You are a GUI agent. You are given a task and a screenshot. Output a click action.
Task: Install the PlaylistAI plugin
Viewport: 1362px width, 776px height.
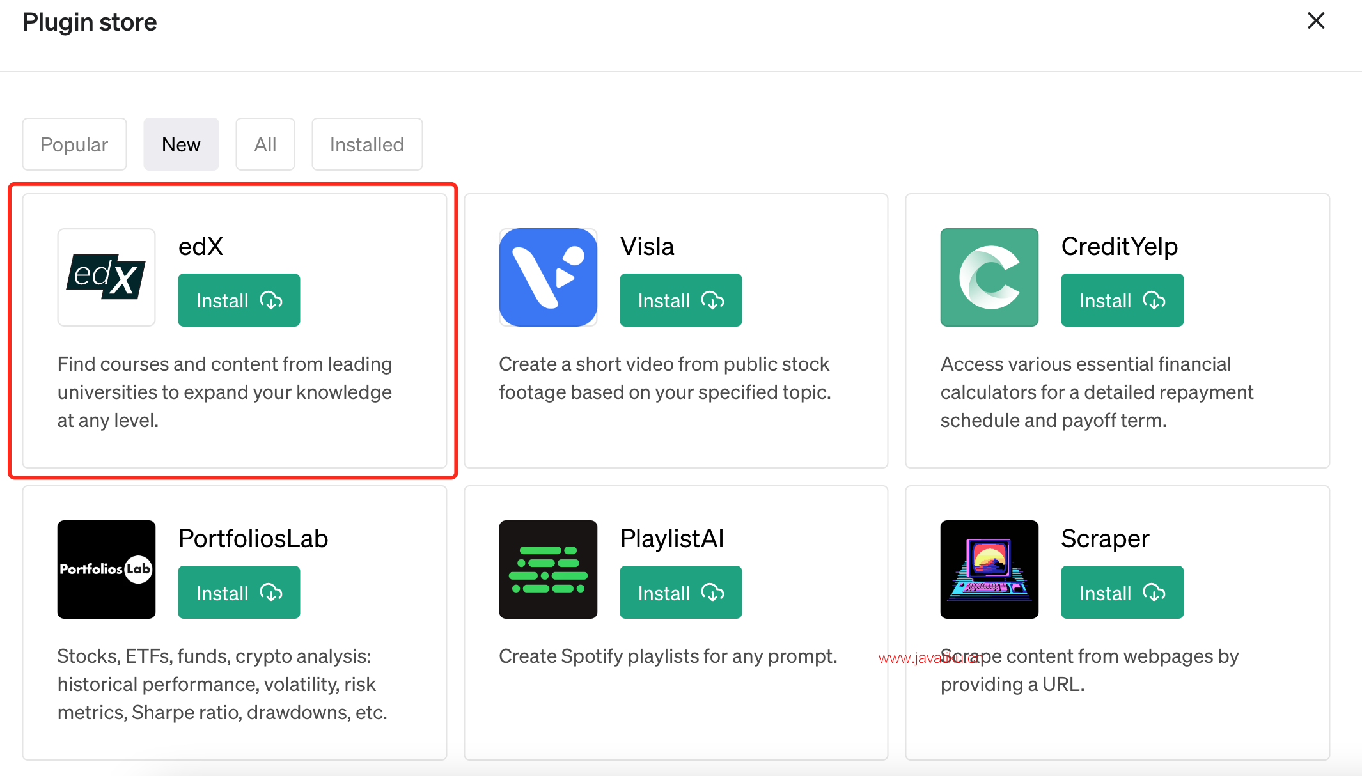[x=681, y=593]
